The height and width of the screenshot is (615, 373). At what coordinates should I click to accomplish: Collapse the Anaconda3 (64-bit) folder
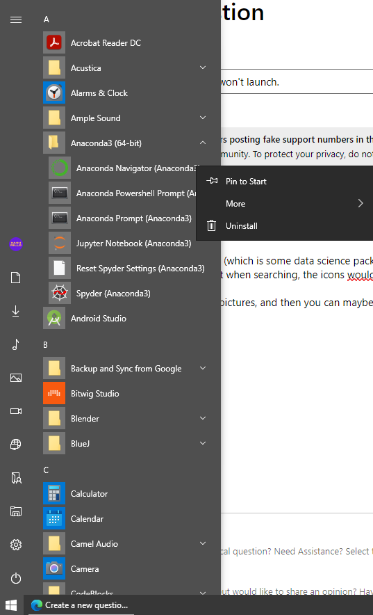click(203, 143)
